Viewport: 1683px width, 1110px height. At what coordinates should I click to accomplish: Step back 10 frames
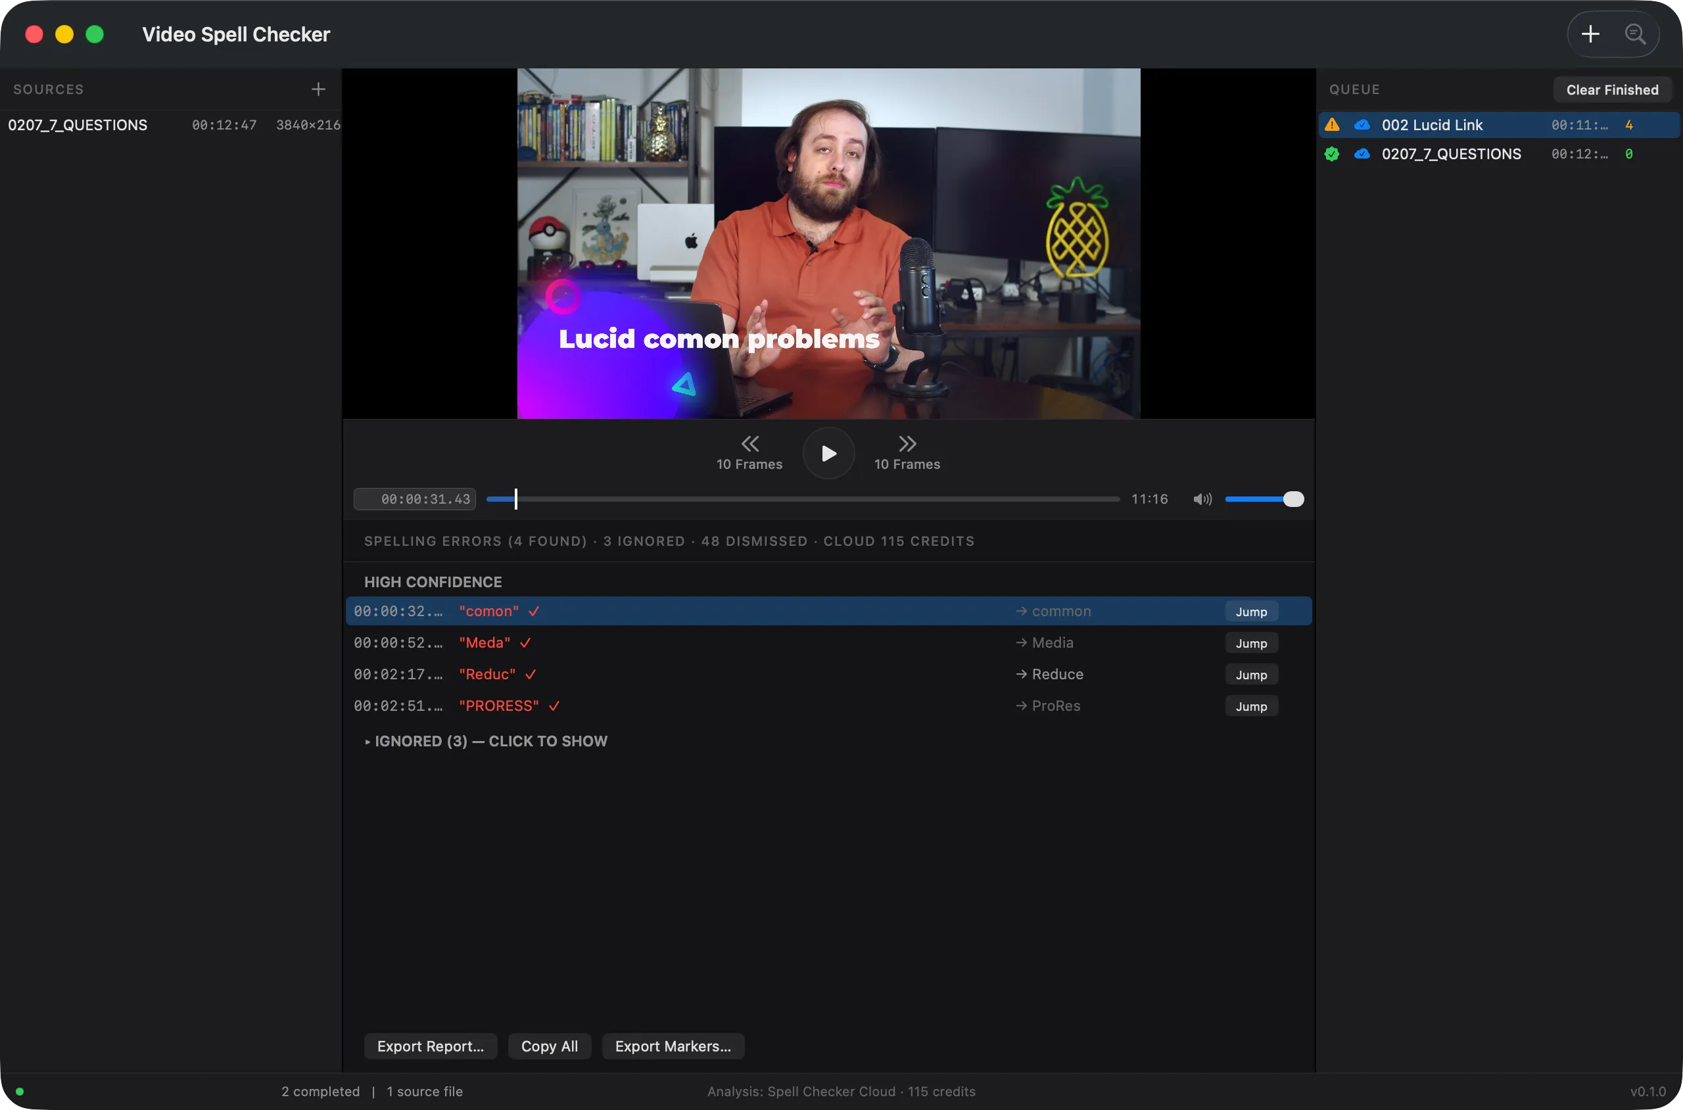[749, 453]
